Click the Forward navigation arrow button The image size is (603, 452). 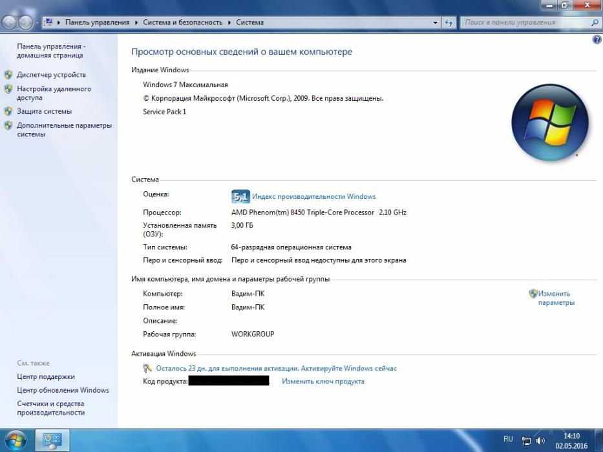[x=25, y=23]
